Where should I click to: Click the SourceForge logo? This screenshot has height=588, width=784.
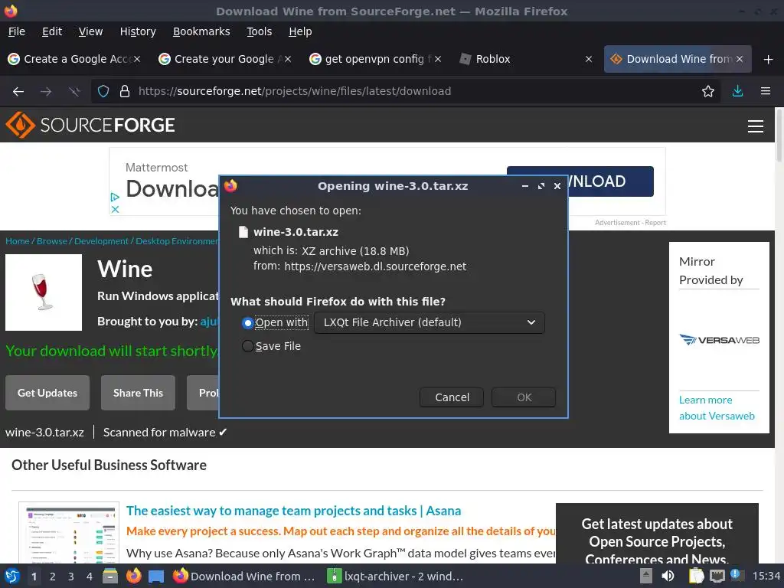(x=90, y=125)
